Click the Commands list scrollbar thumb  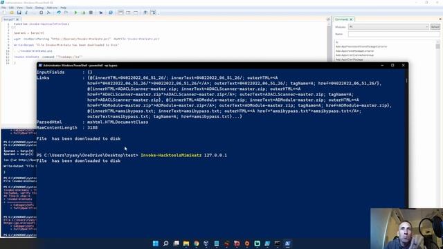click(x=437, y=46)
